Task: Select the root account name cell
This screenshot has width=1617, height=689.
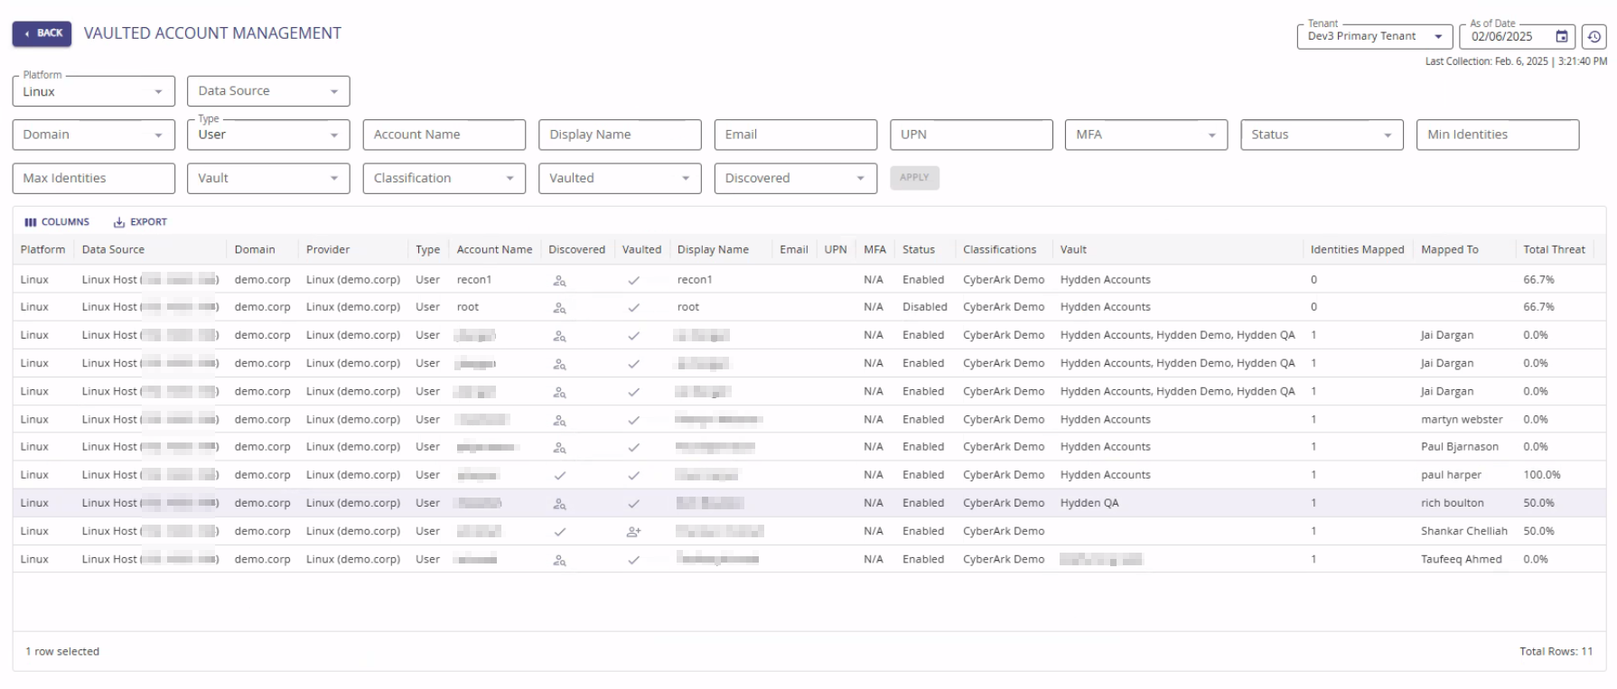Action: pos(468,307)
